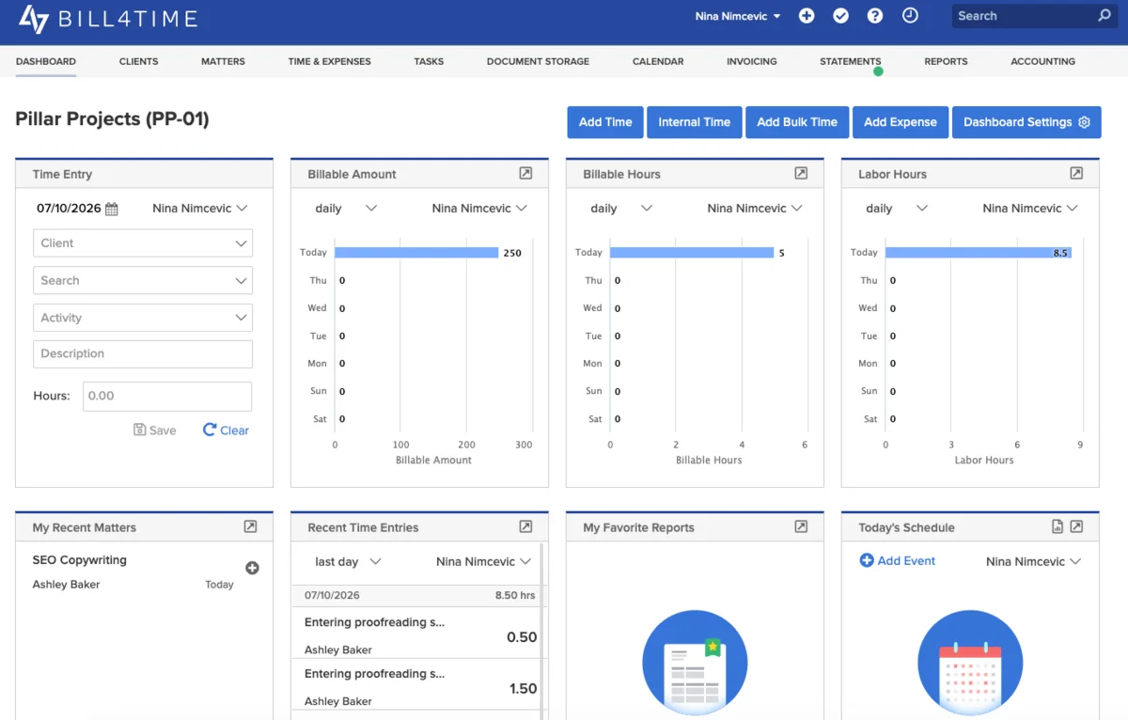The image size is (1128, 720).
Task: Open the Client dropdown in Time Entry
Action: pos(143,243)
